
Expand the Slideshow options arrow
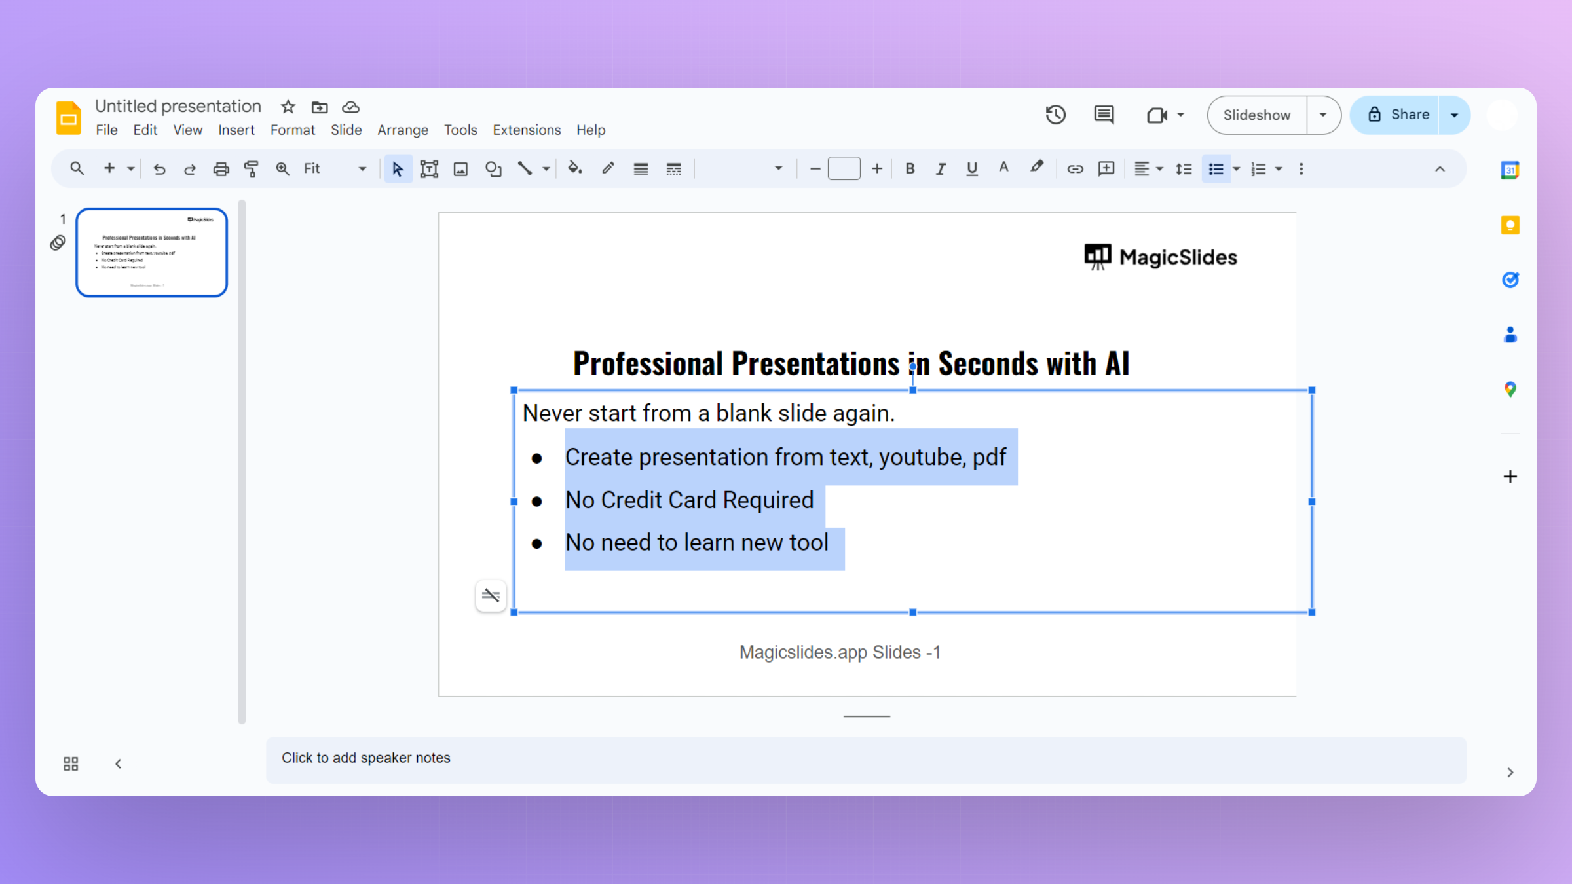tap(1323, 115)
